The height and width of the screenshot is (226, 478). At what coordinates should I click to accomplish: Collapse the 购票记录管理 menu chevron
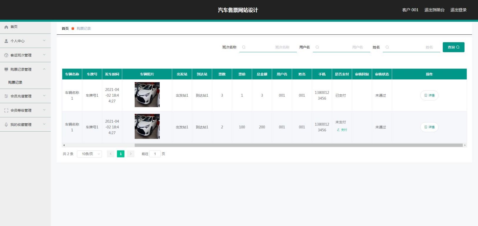point(44,69)
